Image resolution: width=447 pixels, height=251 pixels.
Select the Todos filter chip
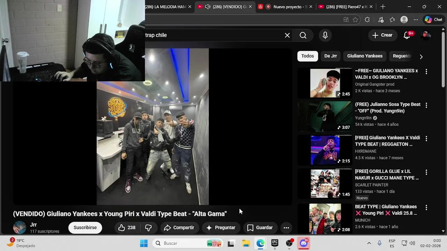click(x=308, y=56)
